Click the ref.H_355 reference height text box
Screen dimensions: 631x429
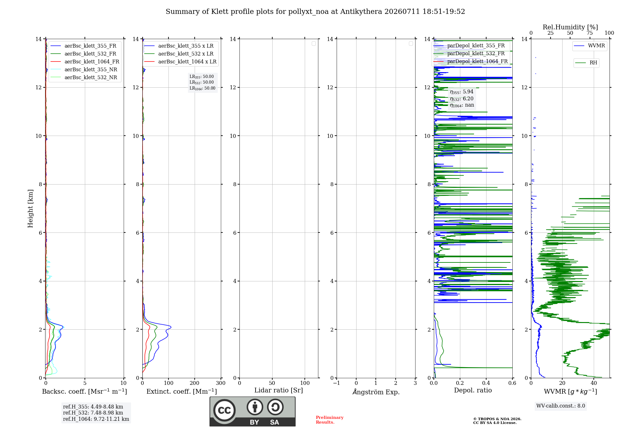click(x=96, y=413)
